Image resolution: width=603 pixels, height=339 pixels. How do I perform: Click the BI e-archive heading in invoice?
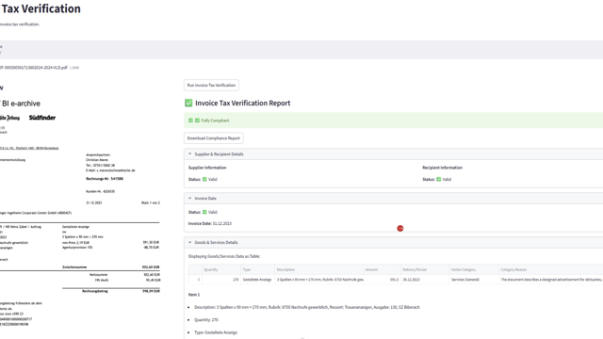click(21, 104)
